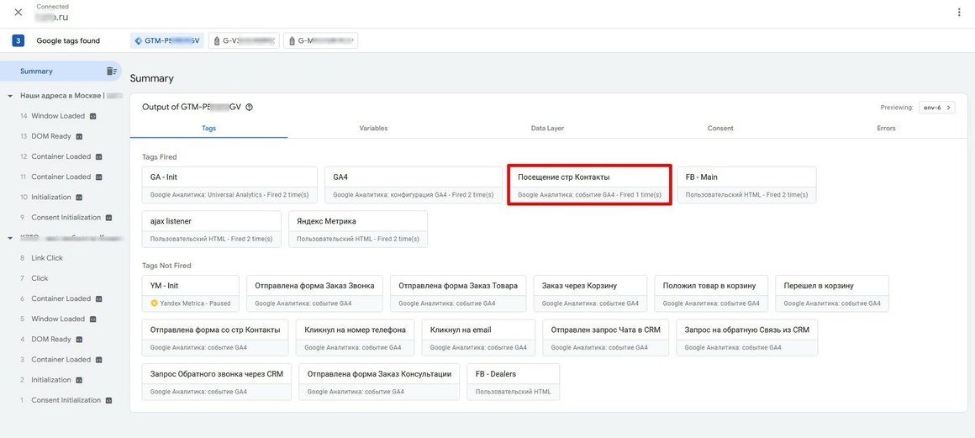This screenshot has width=975, height=438.
Task: Clear events with the Summary trash icon
Action: 111,71
